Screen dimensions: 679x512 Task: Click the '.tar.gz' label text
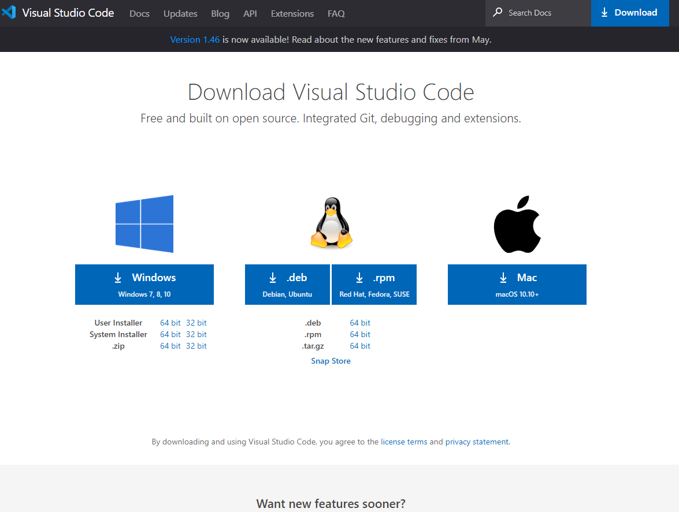click(x=313, y=346)
